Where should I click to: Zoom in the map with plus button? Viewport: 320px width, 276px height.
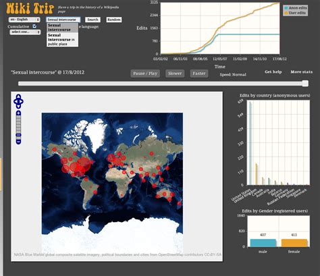click(18, 113)
